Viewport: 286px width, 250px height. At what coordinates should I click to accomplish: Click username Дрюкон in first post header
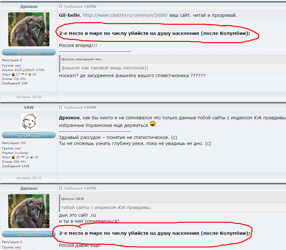[x=29, y=7]
